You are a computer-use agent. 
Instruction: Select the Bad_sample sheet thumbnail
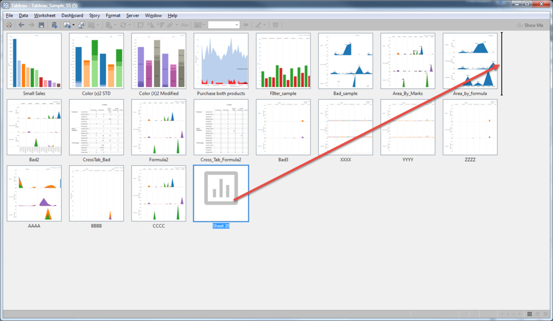[346, 61]
